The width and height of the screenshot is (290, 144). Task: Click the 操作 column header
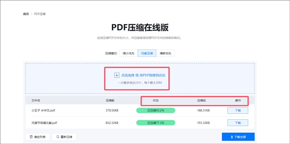pyautogui.click(x=238, y=101)
